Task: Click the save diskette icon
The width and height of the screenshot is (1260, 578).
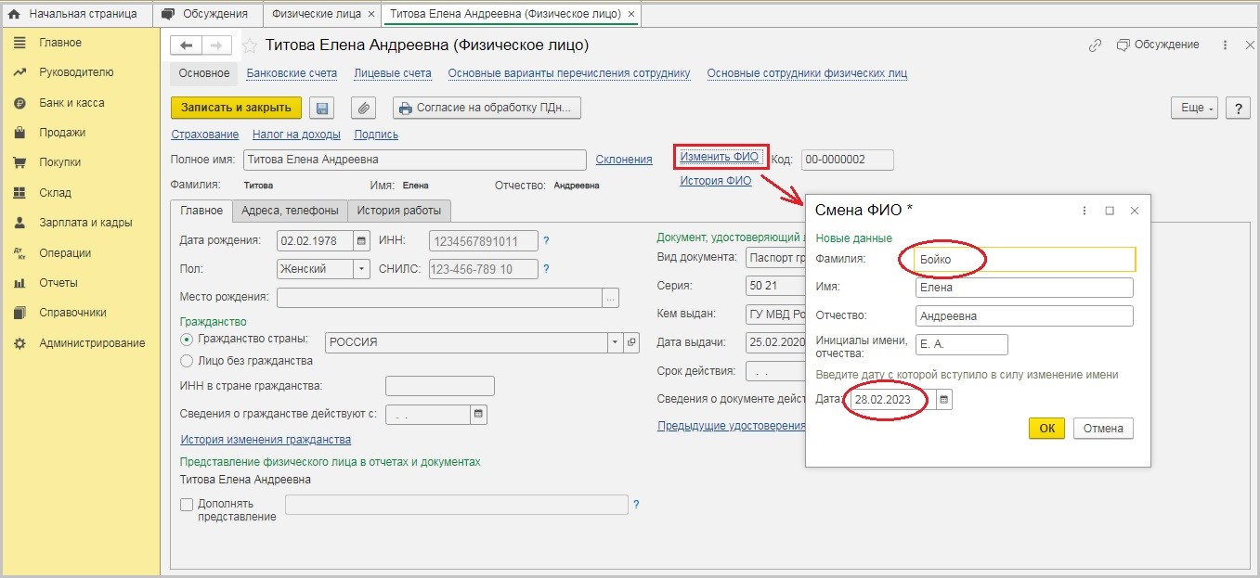Action: (x=322, y=109)
